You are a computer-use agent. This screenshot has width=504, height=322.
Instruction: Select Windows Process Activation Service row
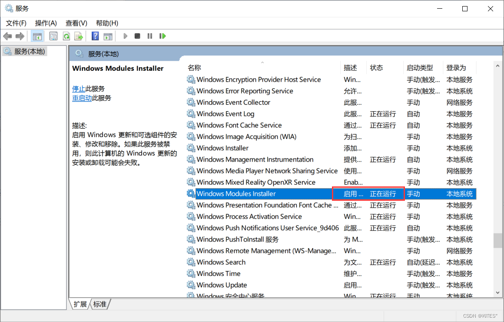coord(331,216)
